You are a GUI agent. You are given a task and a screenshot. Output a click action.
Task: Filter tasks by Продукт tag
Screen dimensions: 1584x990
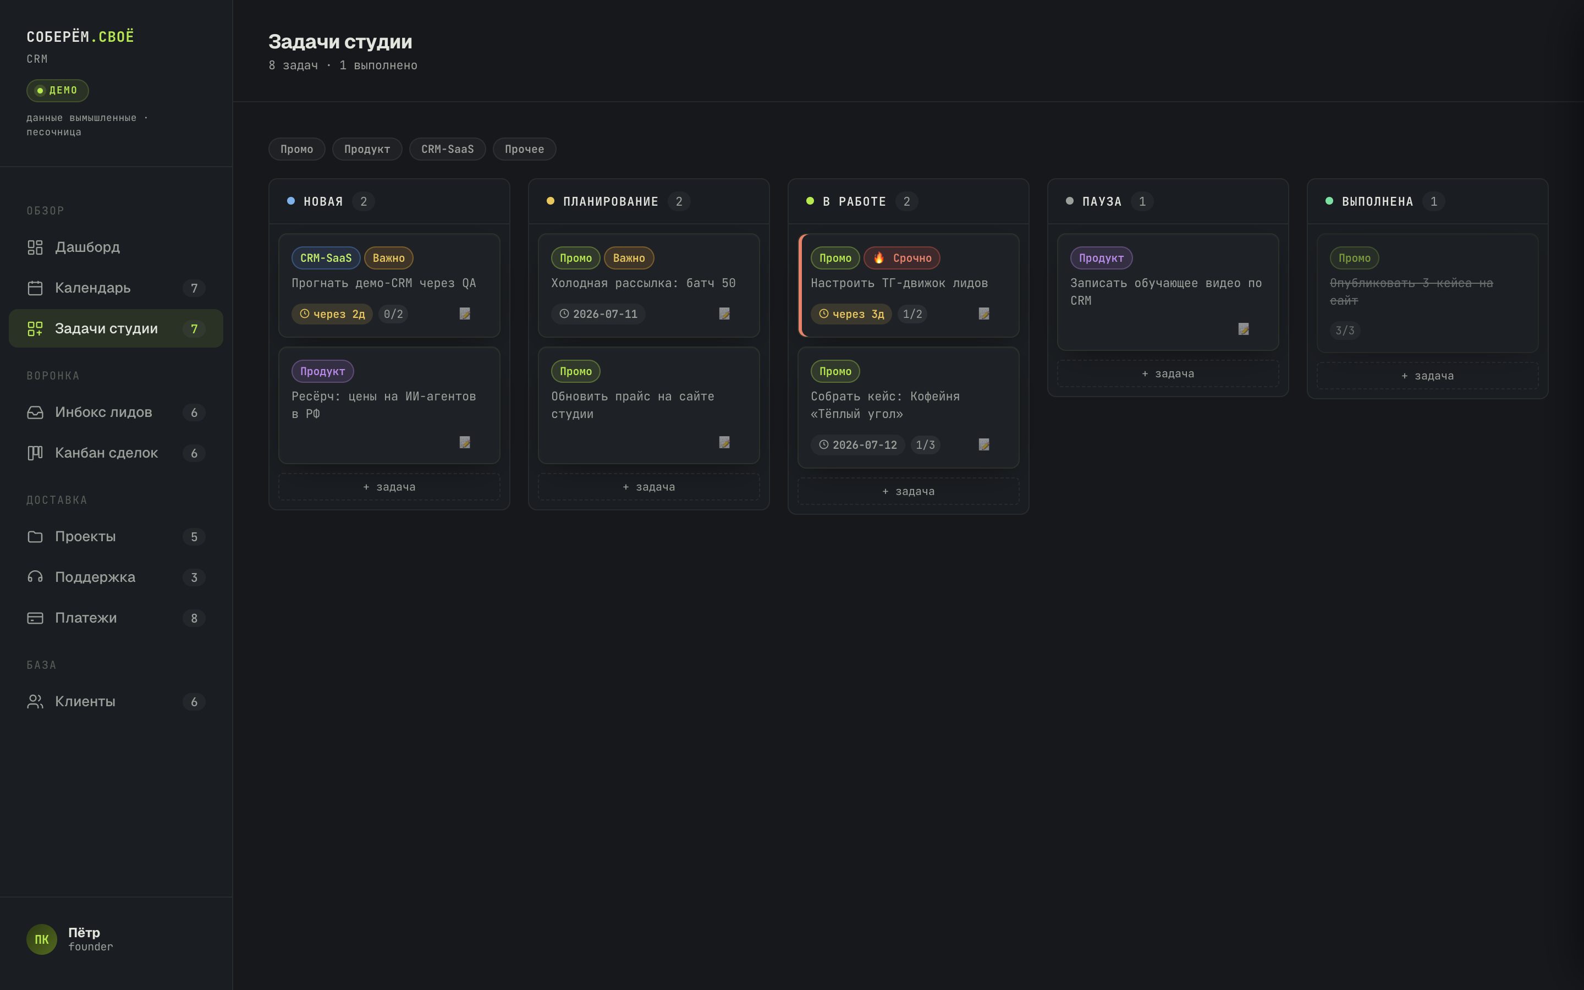click(367, 149)
